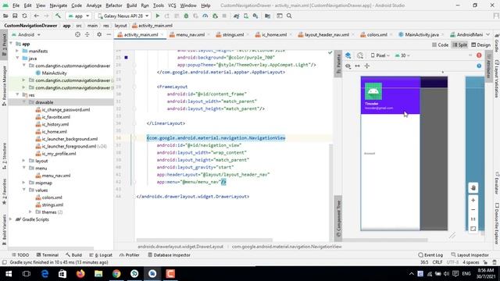Click the Save All icon
The width and height of the screenshot is (500, 281).
[x=15, y=16]
